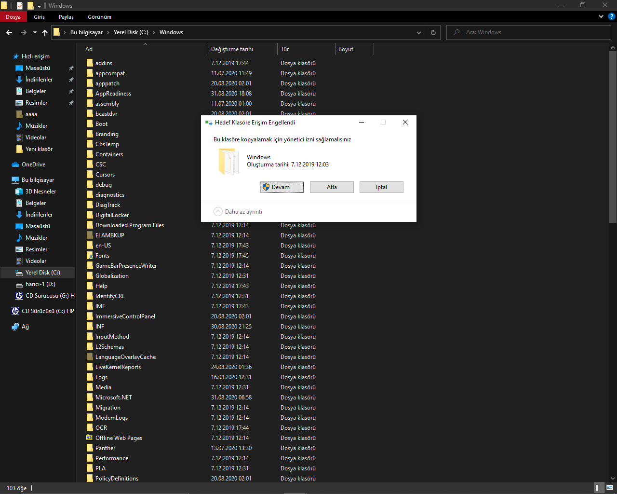617x494 pixels.
Task: Click the OneDrive cloud icon
Action: (x=15, y=165)
